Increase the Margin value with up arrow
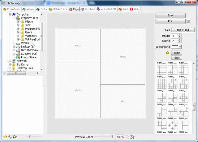 point(180,35)
